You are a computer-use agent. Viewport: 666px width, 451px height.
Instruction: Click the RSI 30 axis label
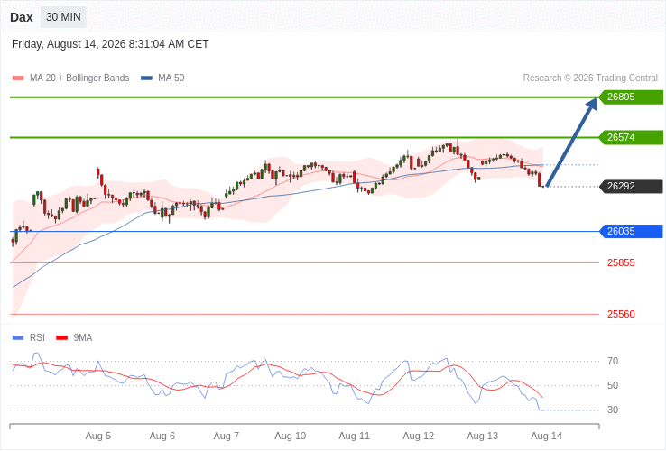(613, 410)
